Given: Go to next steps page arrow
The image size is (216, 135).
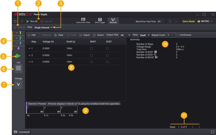Looking at the screenshot, I should 199,127.
